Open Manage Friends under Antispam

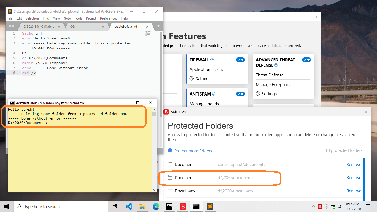(204, 104)
